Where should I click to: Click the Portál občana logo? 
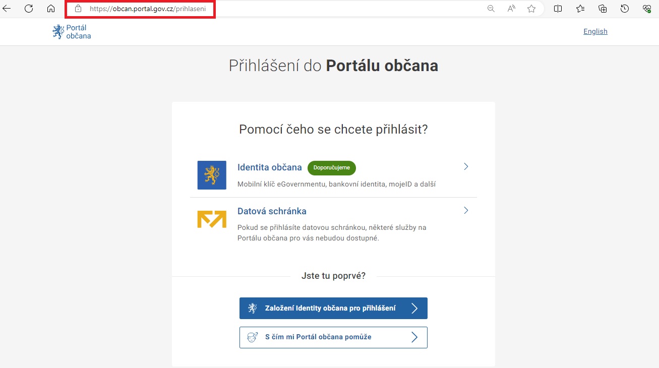72,32
